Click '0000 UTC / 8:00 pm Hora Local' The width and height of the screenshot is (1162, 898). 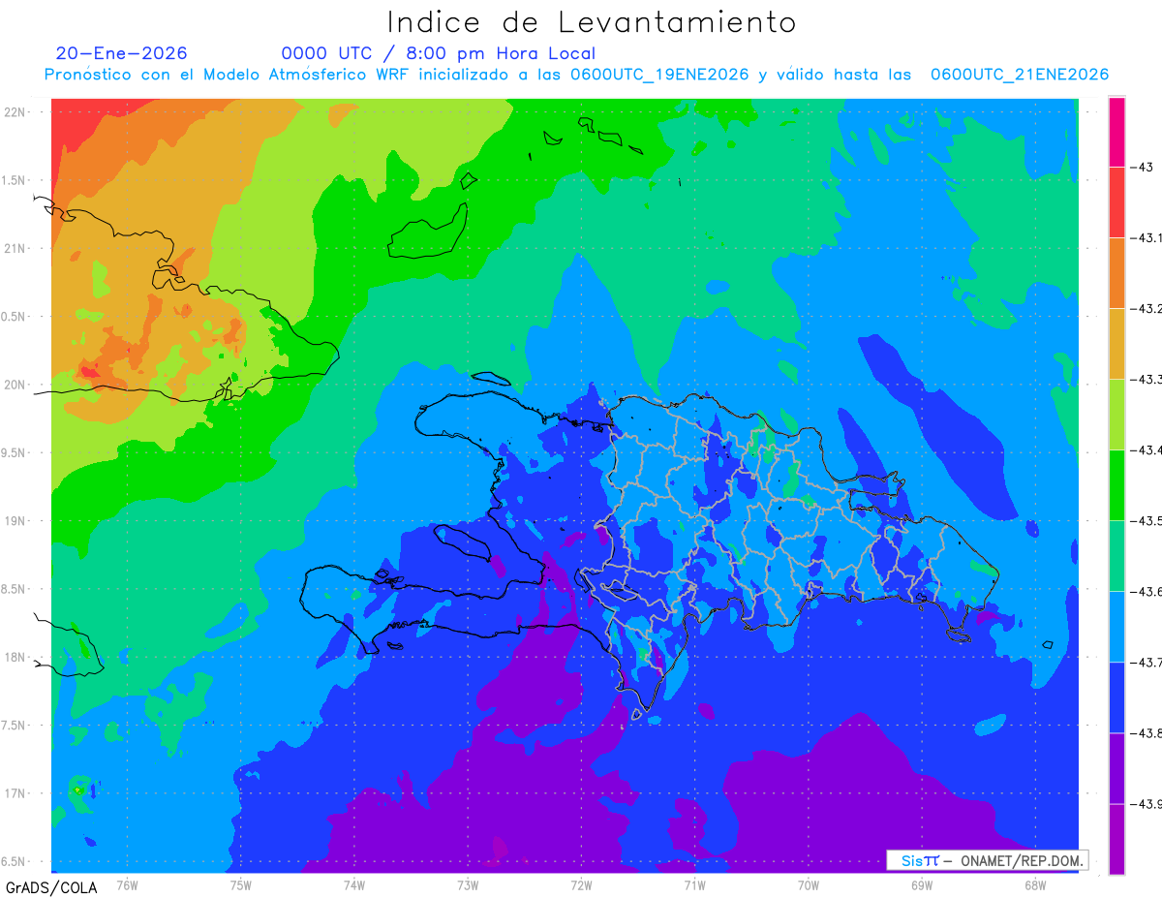click(439, 54)
